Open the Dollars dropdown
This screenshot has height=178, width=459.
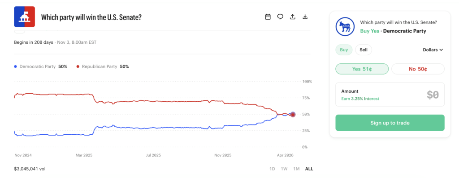(x=433, y=50)
